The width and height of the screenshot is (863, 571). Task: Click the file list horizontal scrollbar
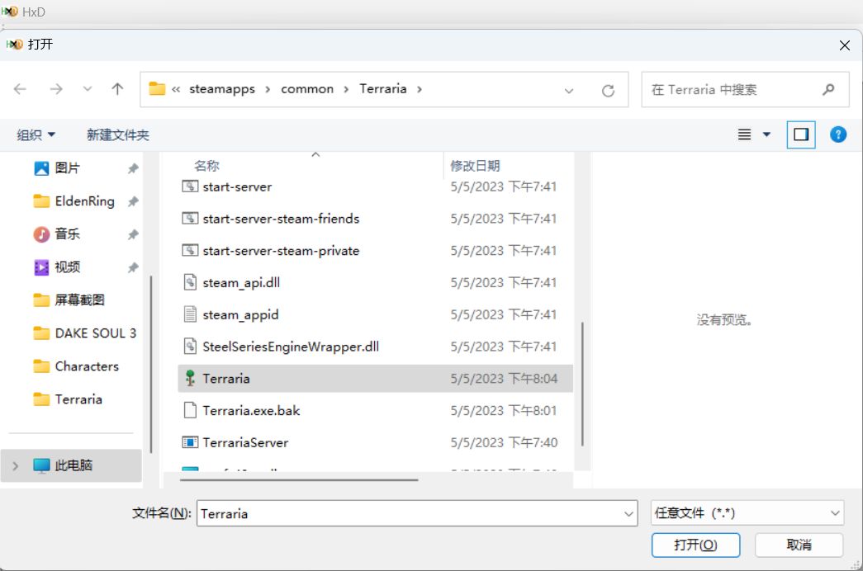(x=299, y=479)
